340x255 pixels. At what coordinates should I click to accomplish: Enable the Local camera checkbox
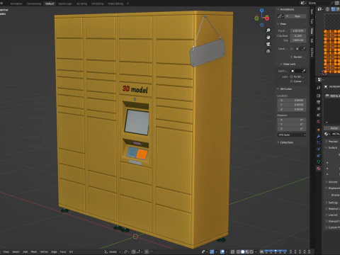tap(291, 49)
